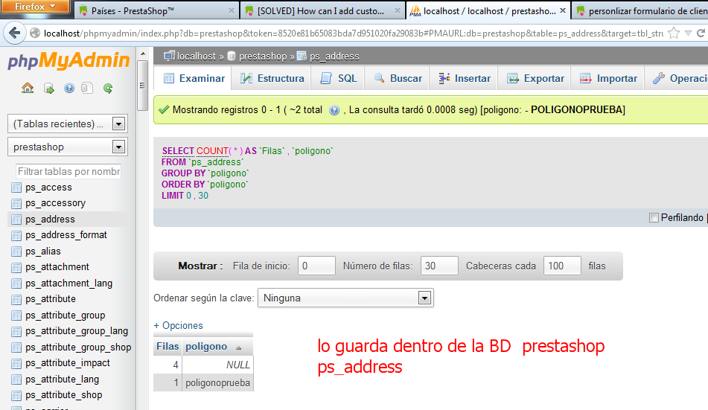Click the ps_alias table icon
The height and width of the screenshot is (410, 708).
pos(16,252)
